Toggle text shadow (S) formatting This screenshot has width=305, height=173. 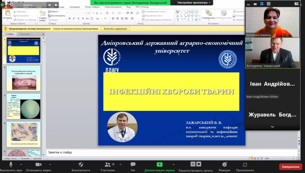(83, 18)
